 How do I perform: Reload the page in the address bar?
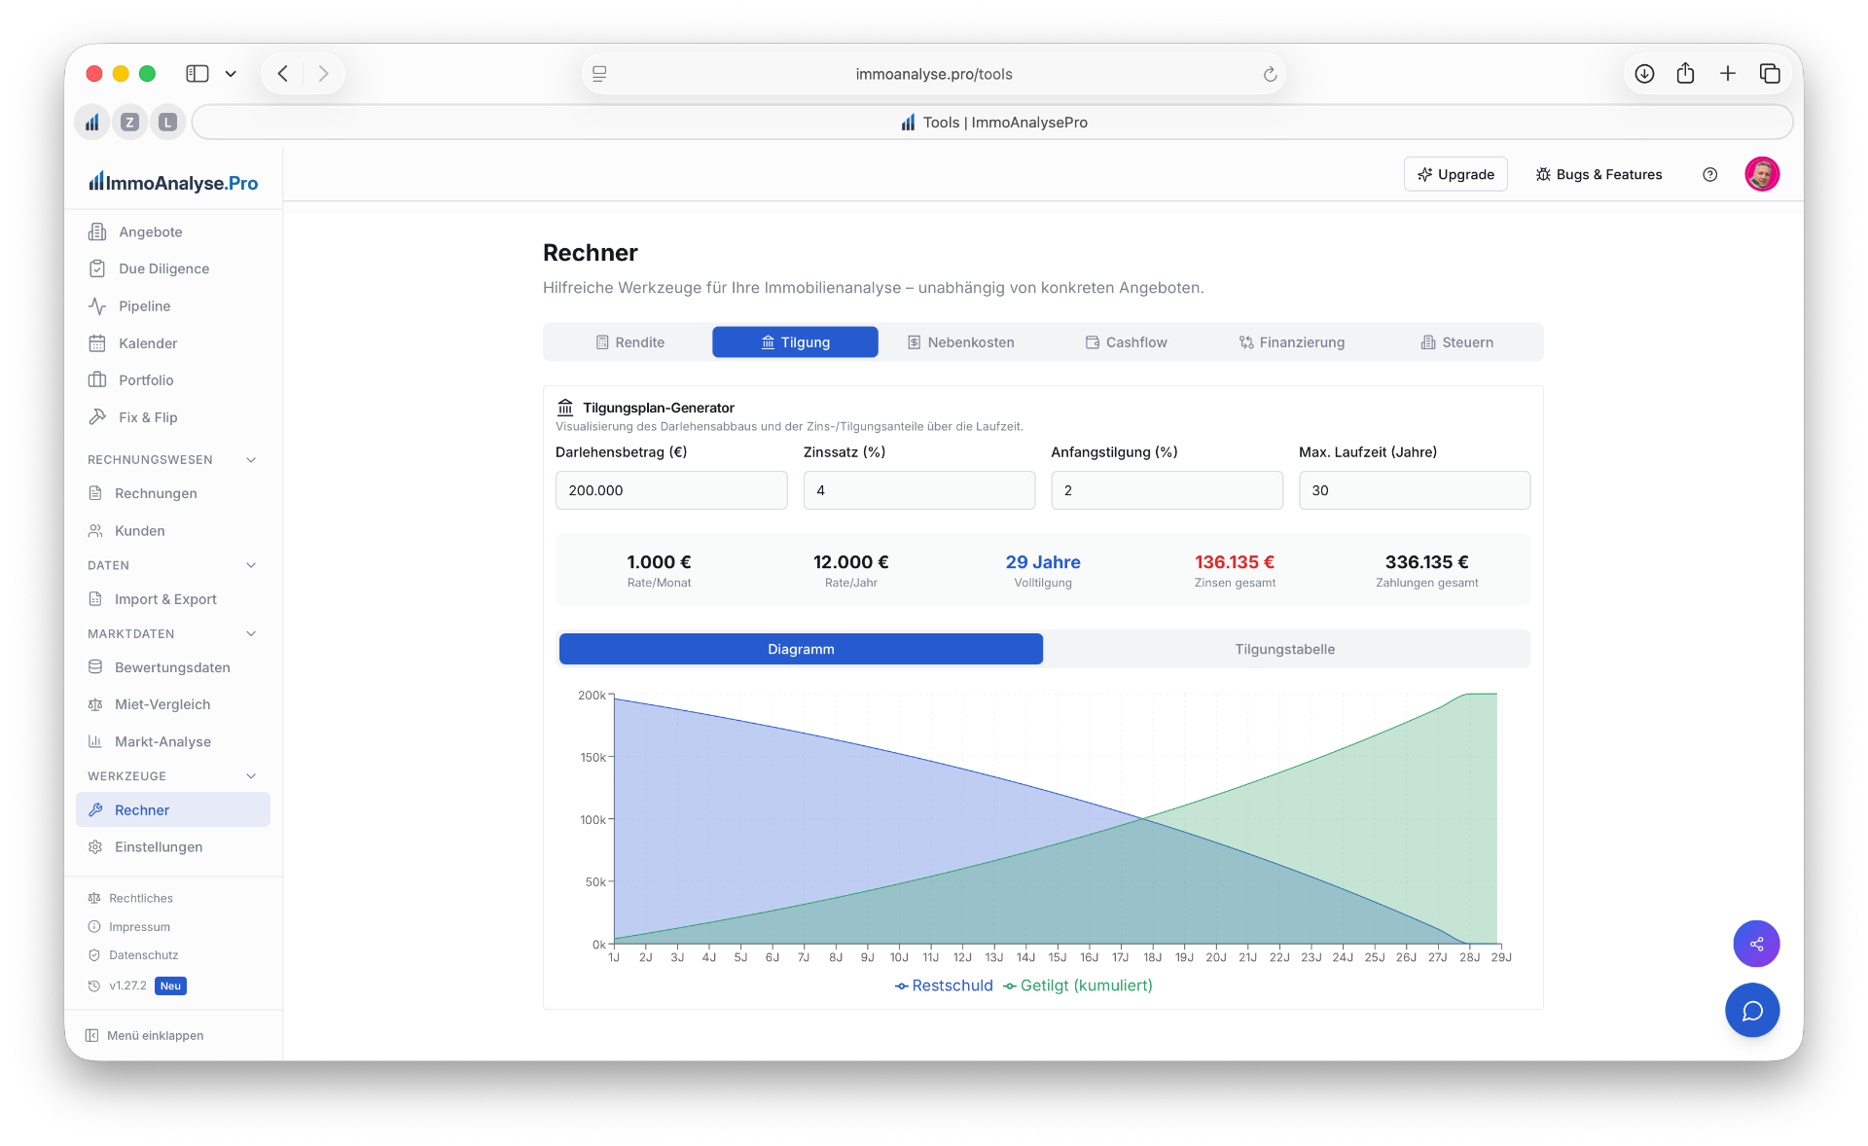point(1269,74)
